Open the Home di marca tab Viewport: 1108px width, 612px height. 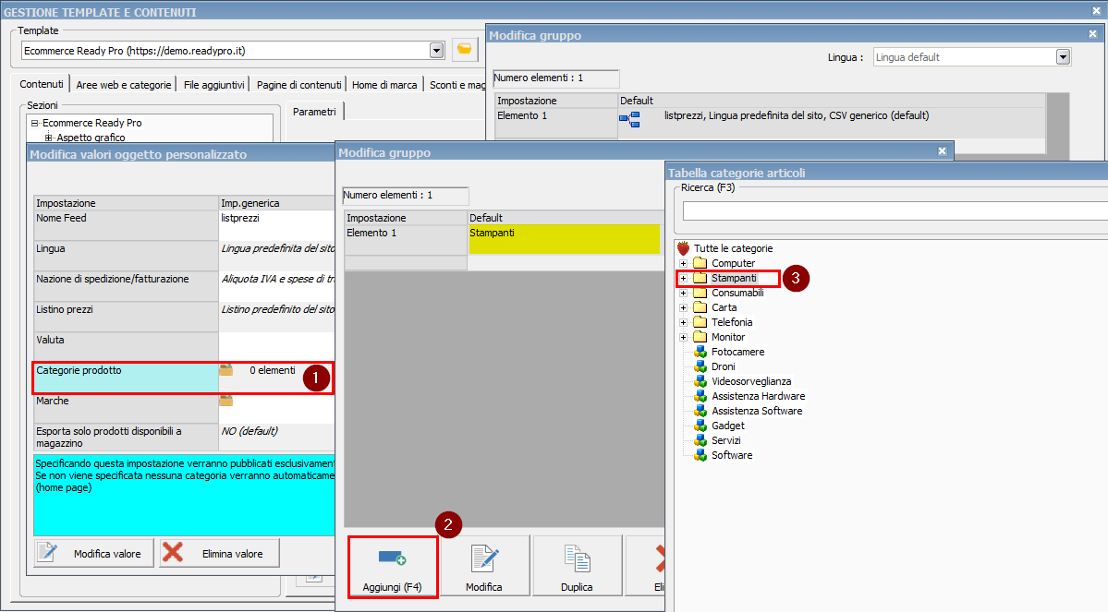pyautogui.click(x=384, y=85)
